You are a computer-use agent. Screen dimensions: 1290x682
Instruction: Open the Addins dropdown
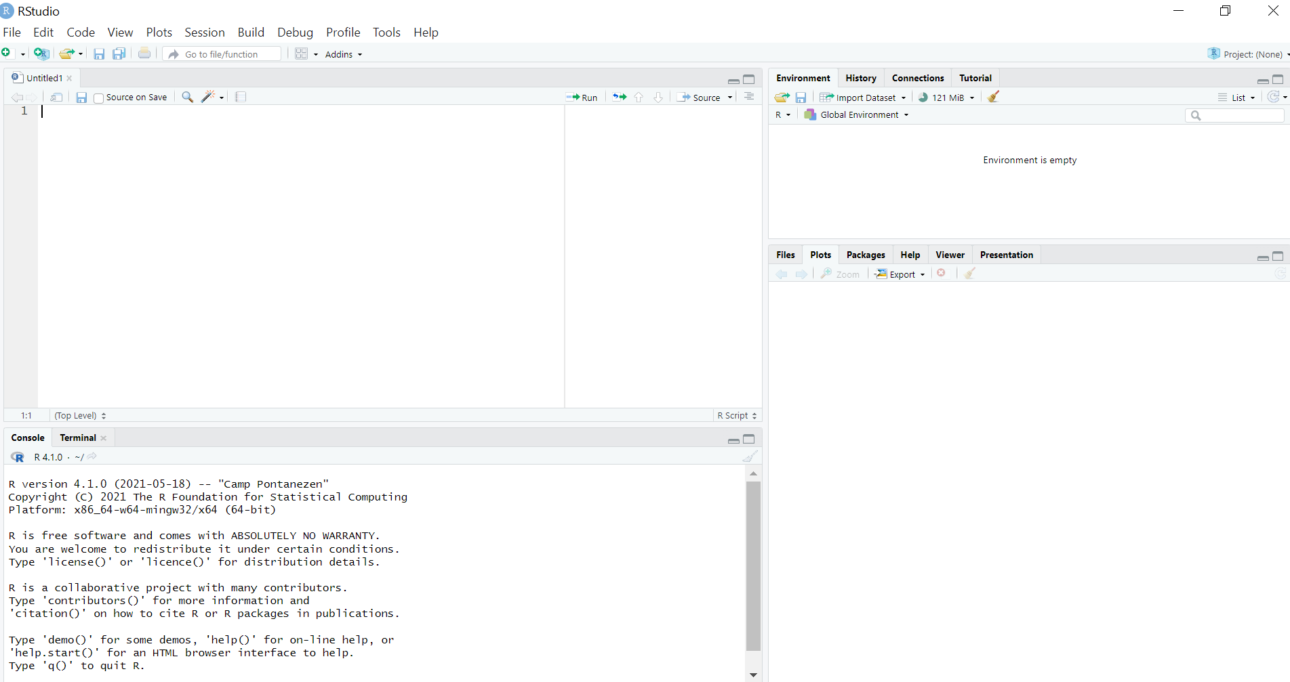pyautogui.click(x=344, y=54)
